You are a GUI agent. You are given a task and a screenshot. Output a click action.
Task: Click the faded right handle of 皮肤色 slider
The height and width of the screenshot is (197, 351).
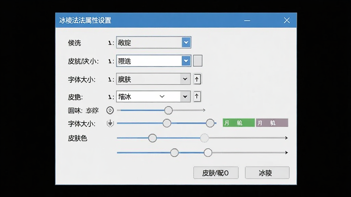(204, 138)
